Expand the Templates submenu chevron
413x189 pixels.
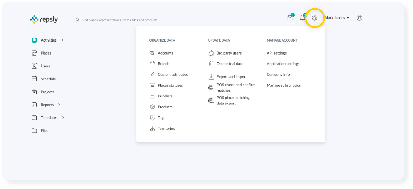click(63, 118)
